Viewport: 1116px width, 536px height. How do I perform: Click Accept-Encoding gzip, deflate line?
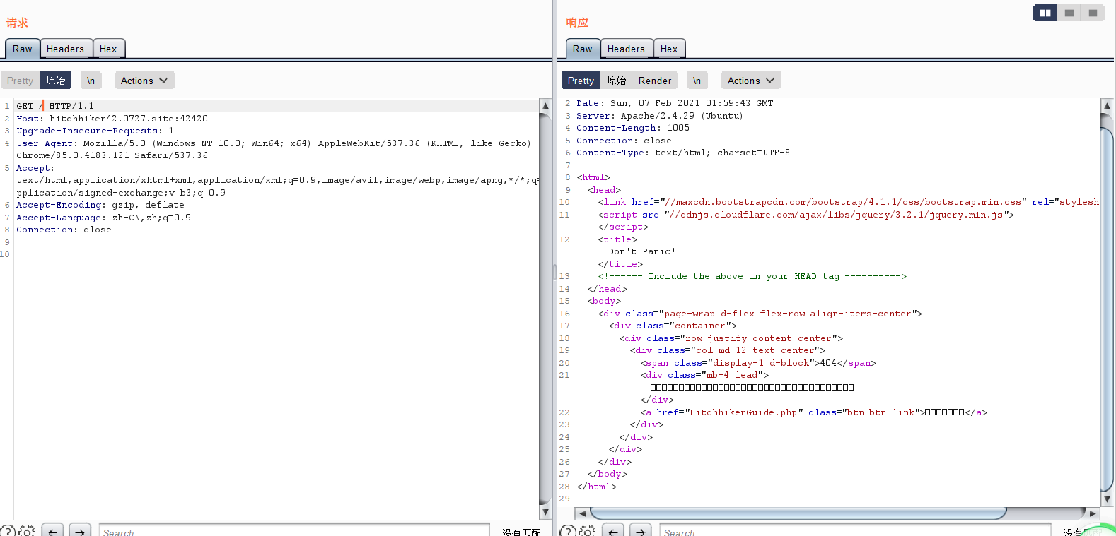(100, 205)
